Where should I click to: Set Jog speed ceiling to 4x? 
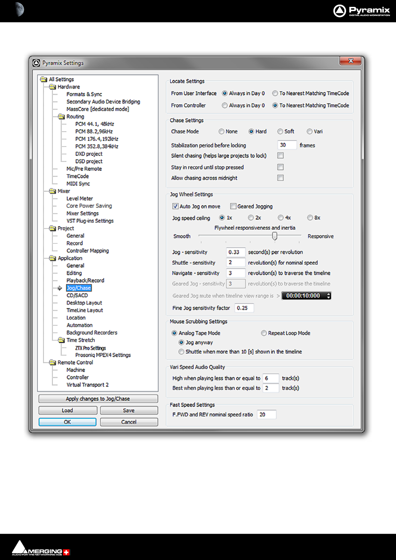pyautogui.click(x=281, y=217)
